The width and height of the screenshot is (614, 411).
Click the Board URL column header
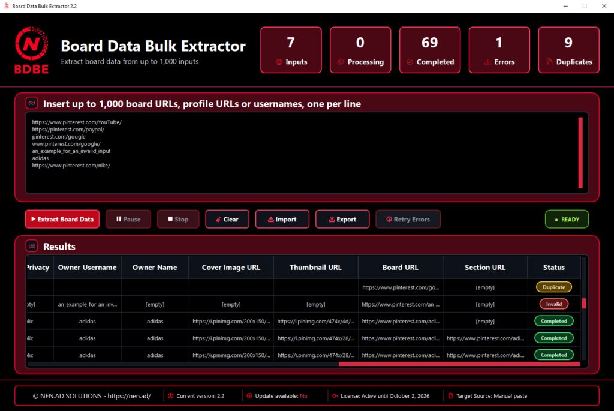400,267
